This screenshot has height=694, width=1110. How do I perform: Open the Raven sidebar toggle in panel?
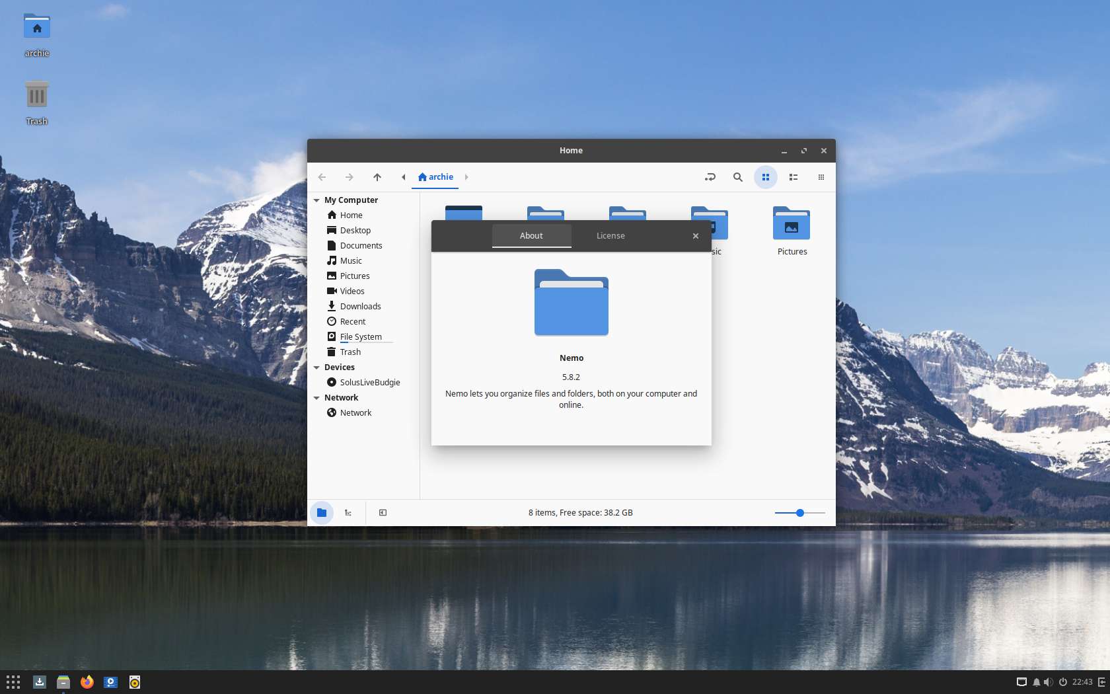click(x=1102, y=682)
